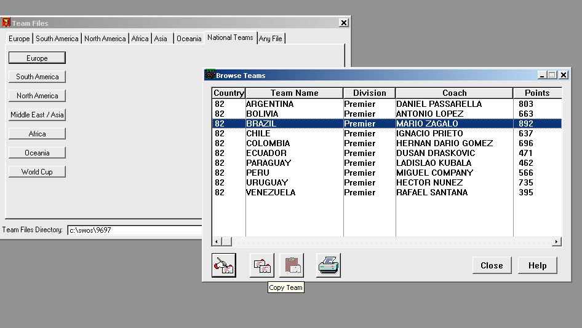The image size is (582, 328).
Task: Select the Oceania tab
Action: click(x=189, y=39)
